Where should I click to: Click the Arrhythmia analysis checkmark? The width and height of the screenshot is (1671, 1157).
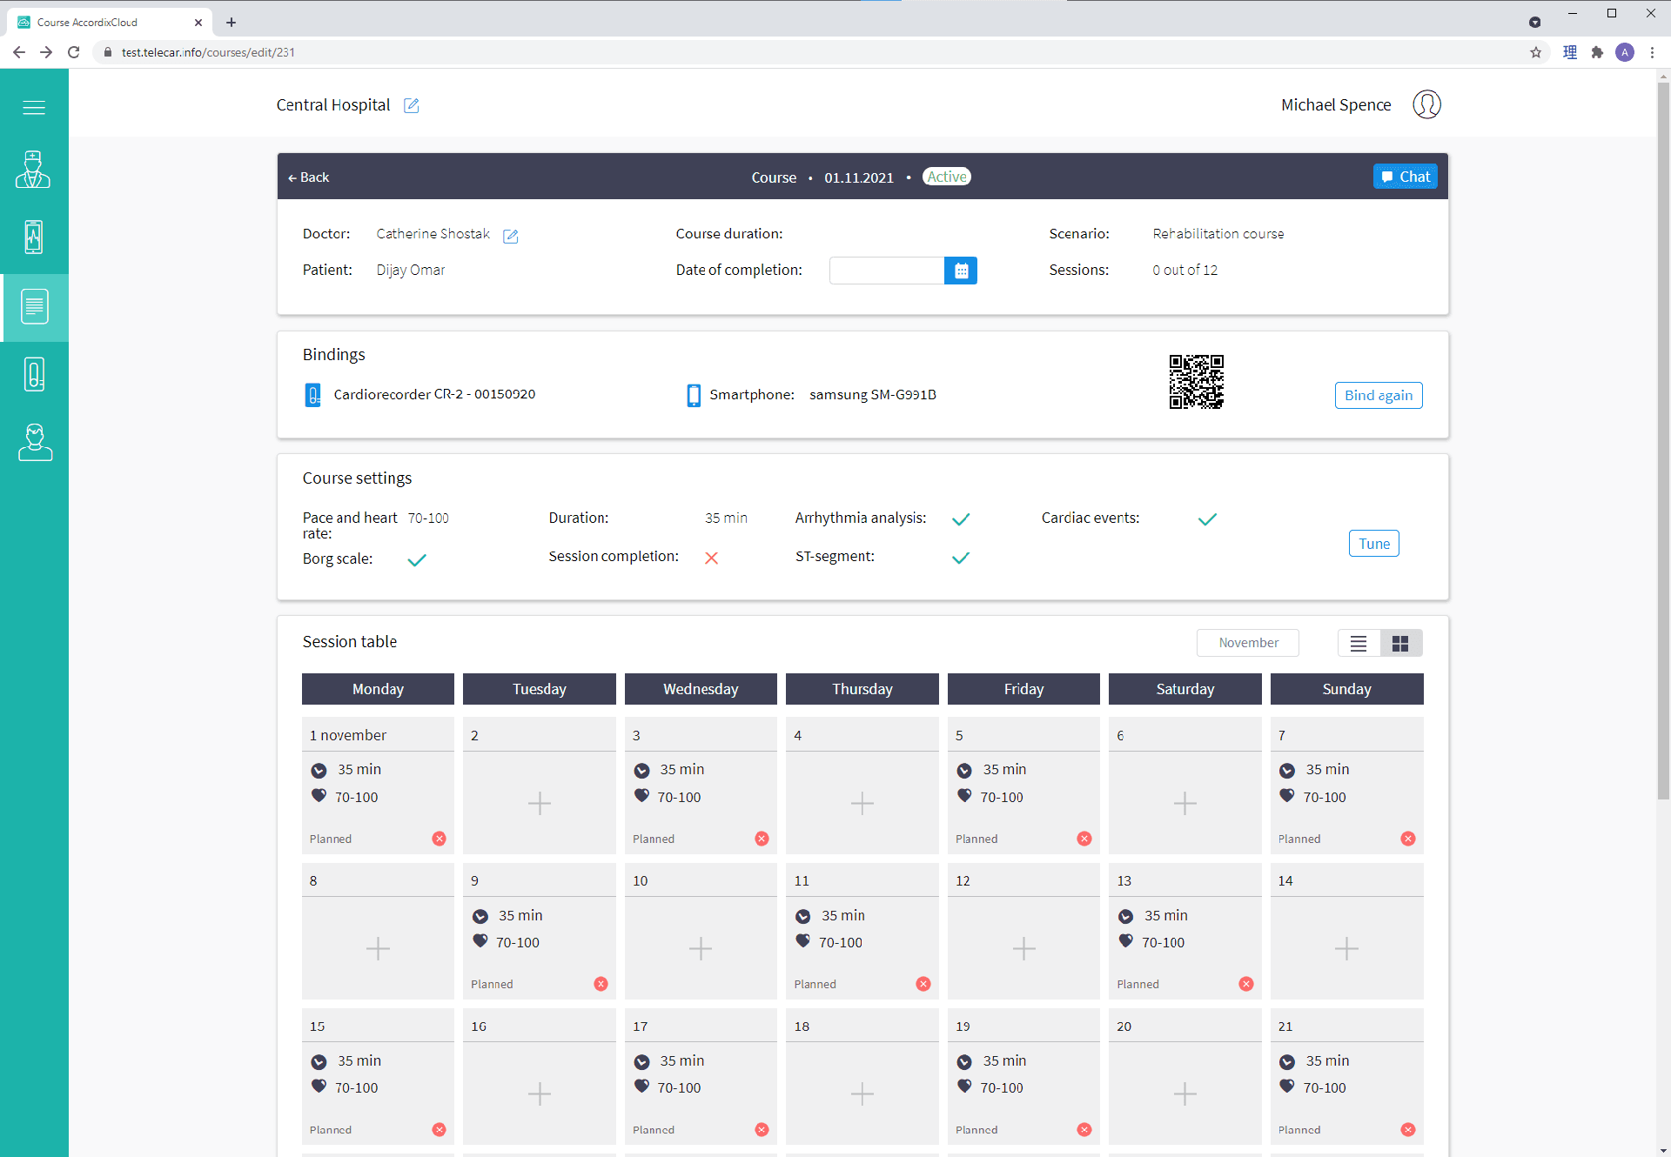click(961, 519)
